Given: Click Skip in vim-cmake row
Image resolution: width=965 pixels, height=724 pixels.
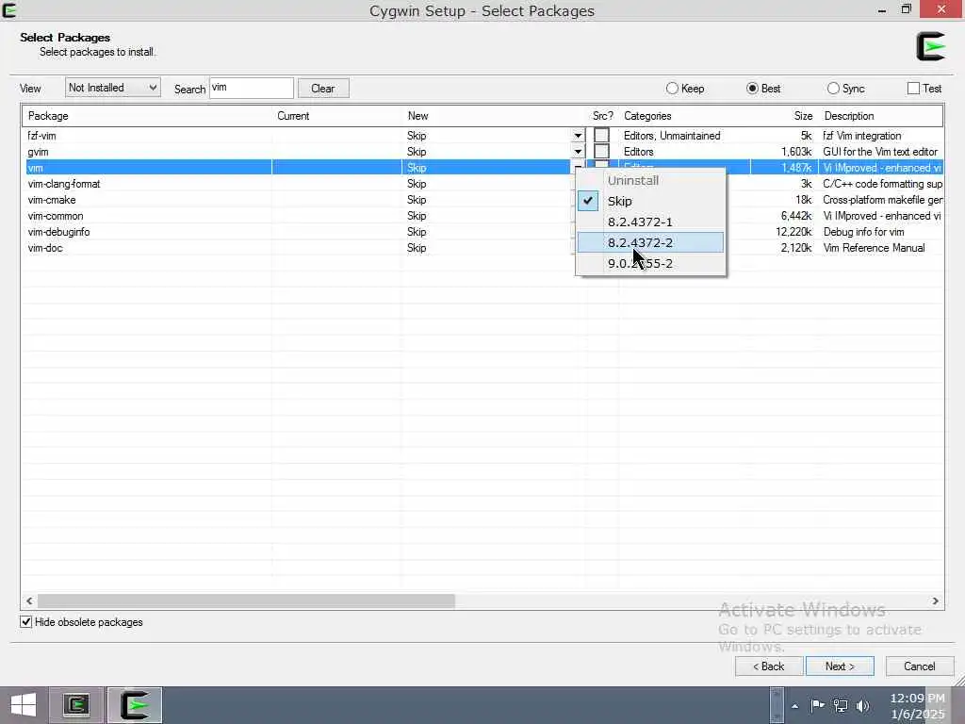Looking at the screenshot, I should tap(417, 200).
